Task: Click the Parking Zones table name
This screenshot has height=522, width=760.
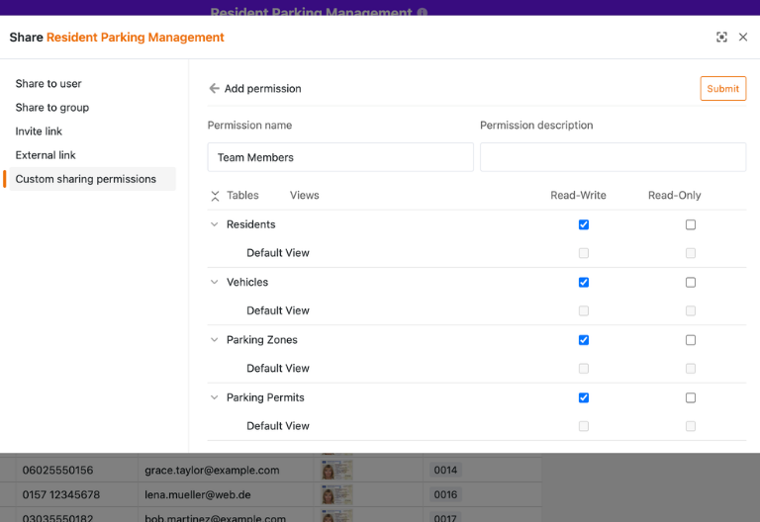Action: pos(261,339)
